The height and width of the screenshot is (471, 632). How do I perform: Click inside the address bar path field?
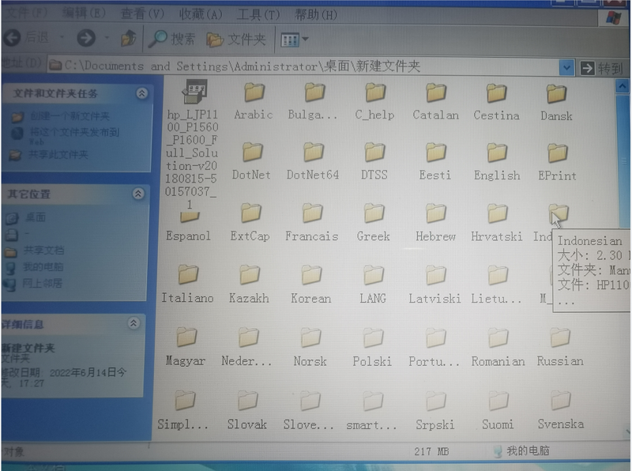316,66
